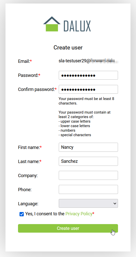Image resolution: width=136 pixels, height=257 pixels.
Task: Click the Last name field containing Sanchez
Action: click(88, 161)
